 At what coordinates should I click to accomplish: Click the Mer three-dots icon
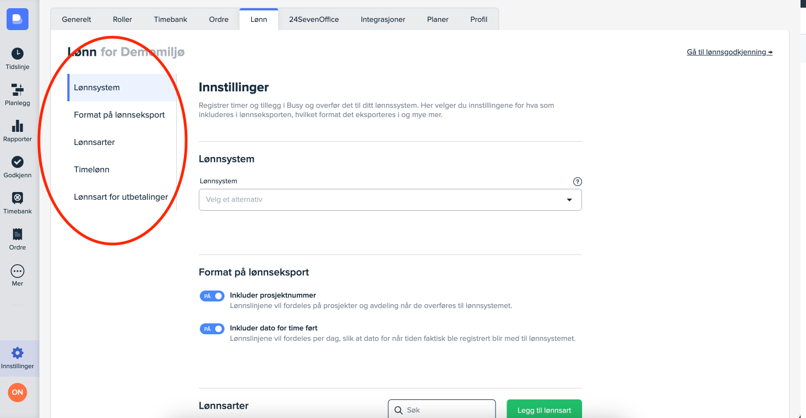pos(18,271)
